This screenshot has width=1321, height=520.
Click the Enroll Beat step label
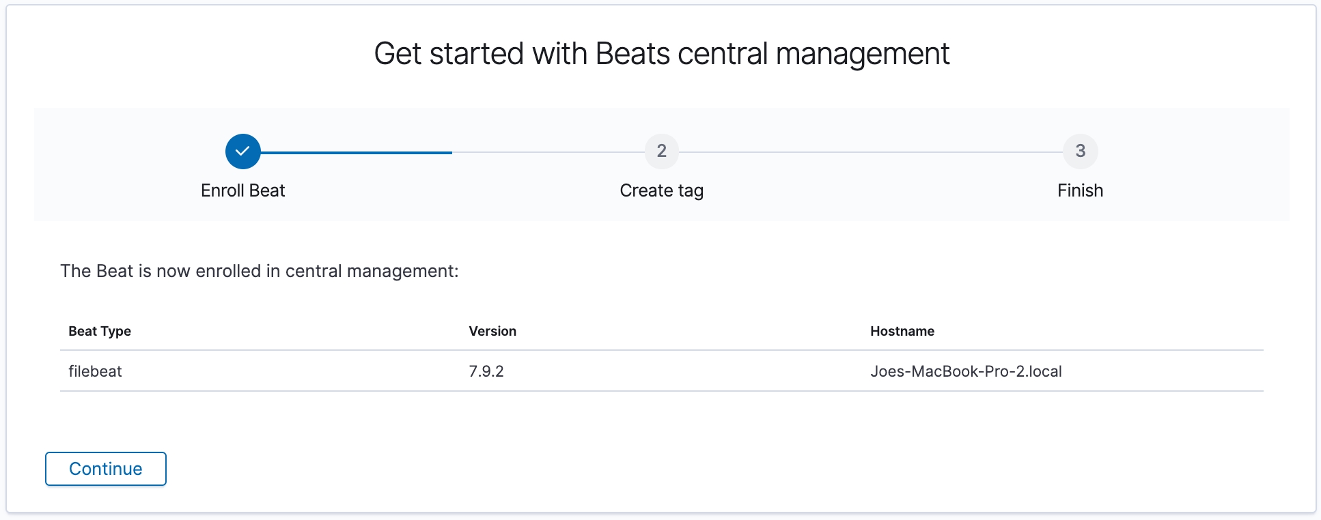pos(242,190)
